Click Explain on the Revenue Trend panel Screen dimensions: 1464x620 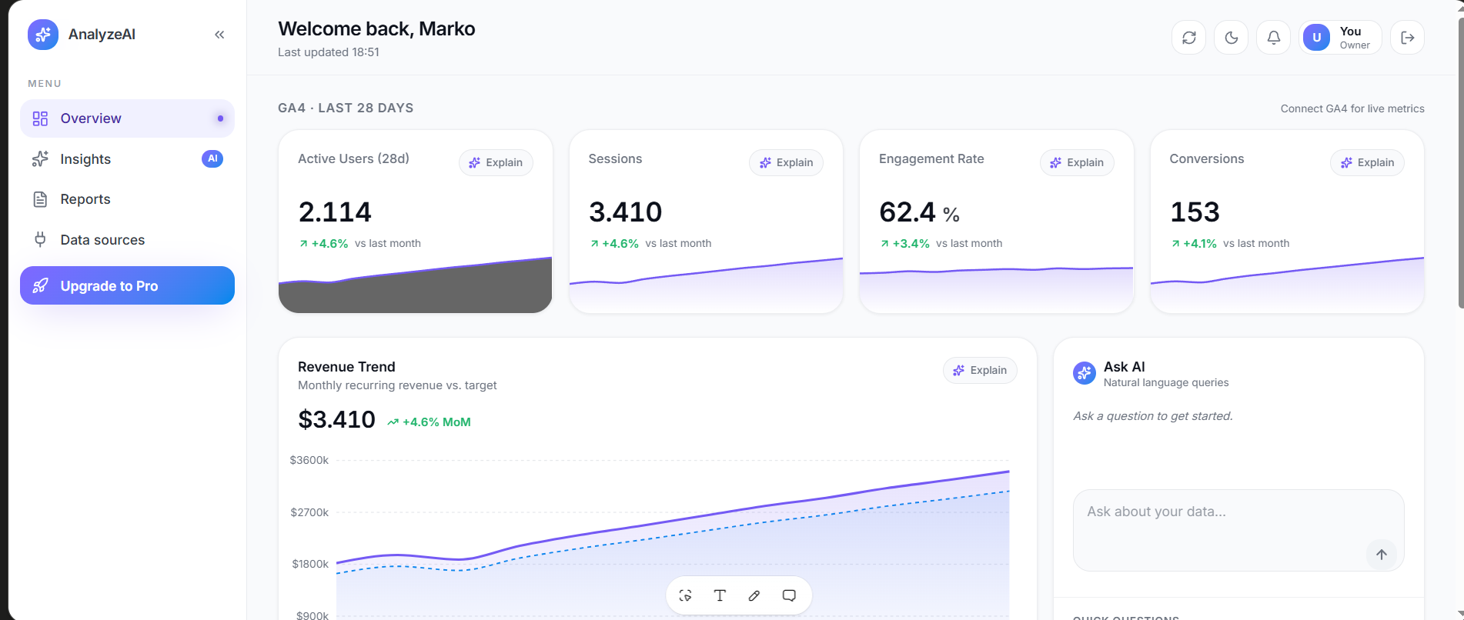980,370
